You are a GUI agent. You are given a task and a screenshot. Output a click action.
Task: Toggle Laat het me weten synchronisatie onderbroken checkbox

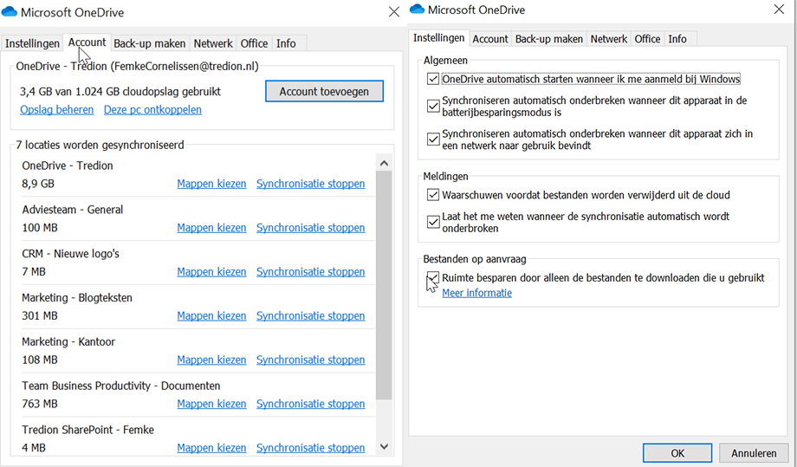433,222
